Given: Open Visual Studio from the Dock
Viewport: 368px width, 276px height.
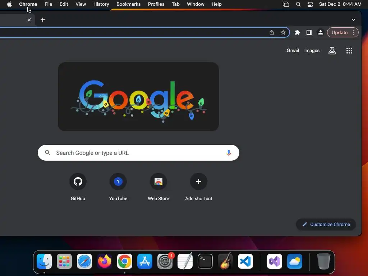Looking at the screenshot, I should tap(274, 261).
